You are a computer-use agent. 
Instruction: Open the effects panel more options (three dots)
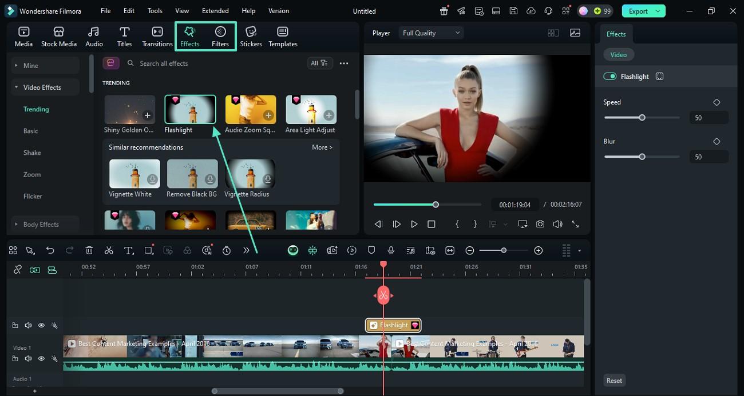point(344,63)
